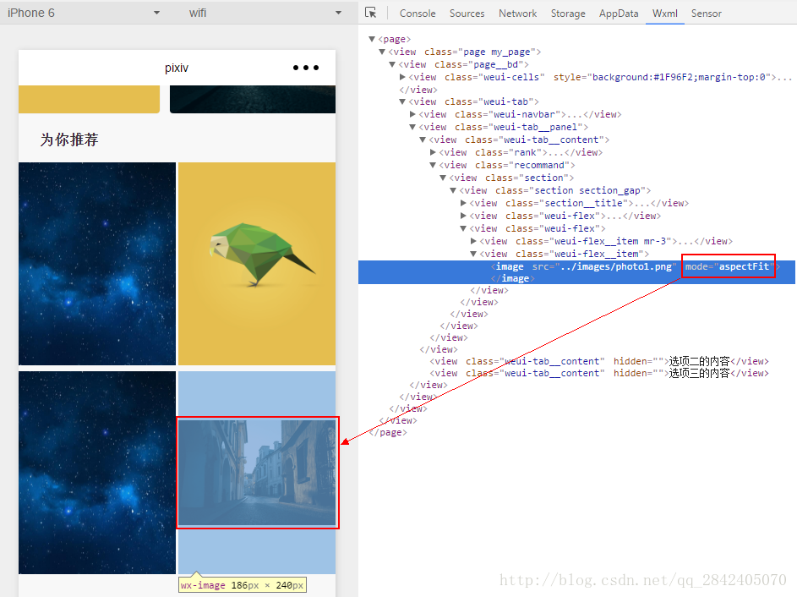Screen dimensions: 797x597
Task: Switch to the AppData tab
Action: tap(619, 13)
